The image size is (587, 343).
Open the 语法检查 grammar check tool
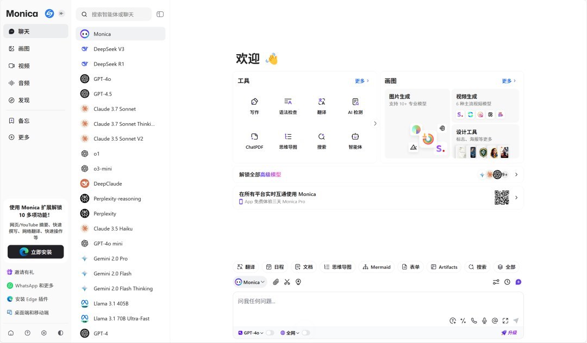point(288,106)
